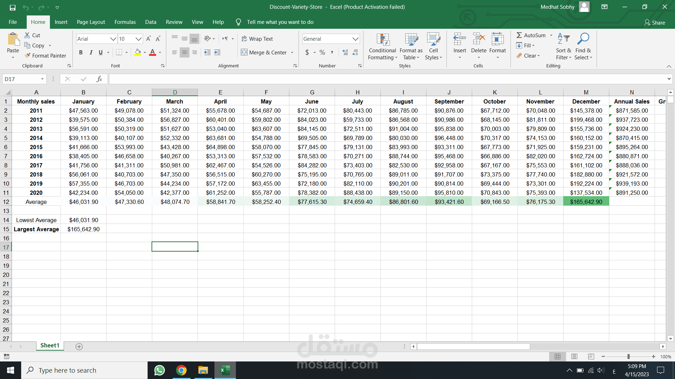Apply the yellow Fill Color swatch
This screenshot has width=675, height=379.
point(138,53)
